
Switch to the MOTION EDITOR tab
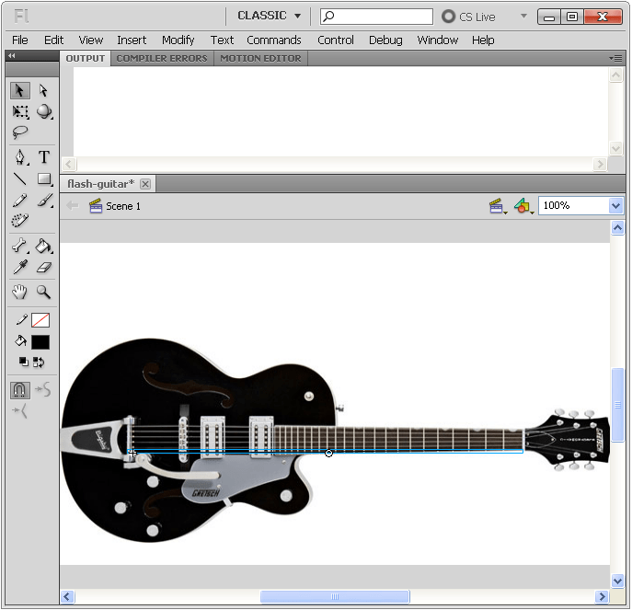[260, 59]
